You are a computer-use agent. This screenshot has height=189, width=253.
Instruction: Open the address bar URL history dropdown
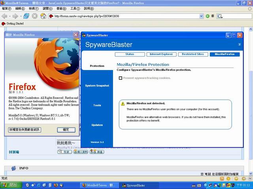(x=201, y=16)
